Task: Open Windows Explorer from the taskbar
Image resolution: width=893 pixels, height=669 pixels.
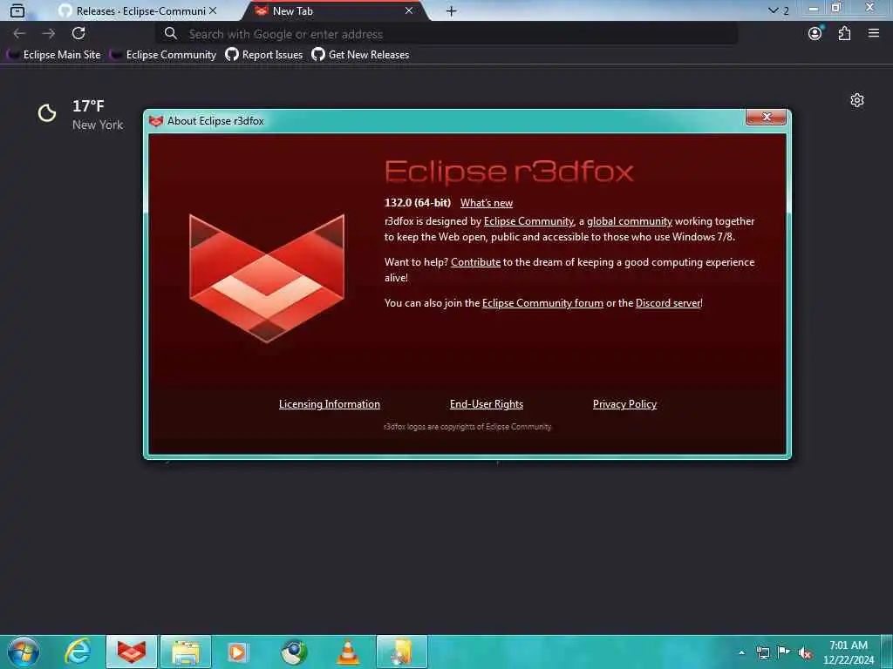Action: [186, 652]
